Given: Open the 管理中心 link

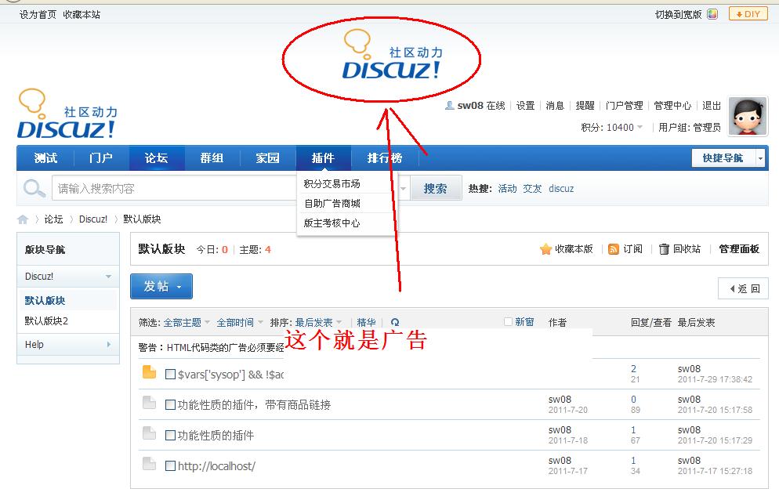Looking at the screenshot, I should click(x=671, y=104).
